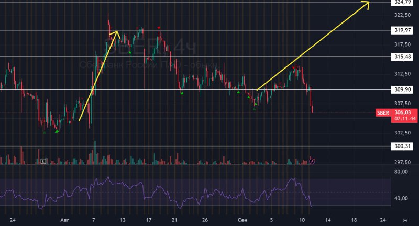Click the date label 13 on time axis
Screen dimensions: 419x226
(x=123, y=220)
